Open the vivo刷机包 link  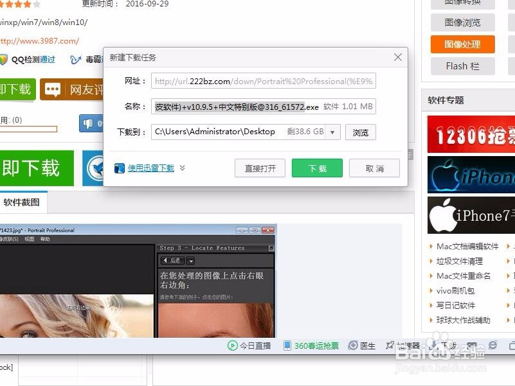click(455, 291)
